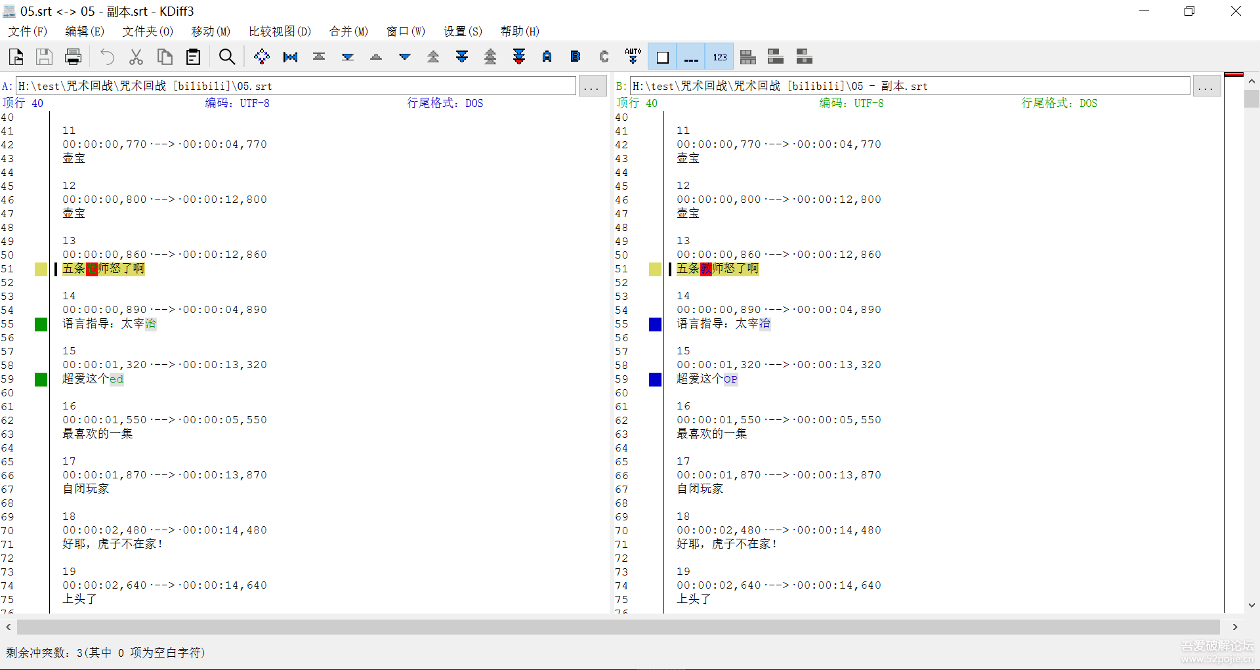Open the 窗口(W) menu
This screenshot has width=1260, height=670.
[406, 31]
